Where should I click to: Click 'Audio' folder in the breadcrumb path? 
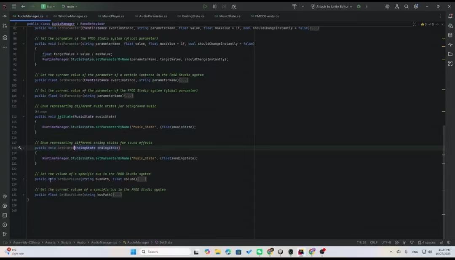point(81,242)
